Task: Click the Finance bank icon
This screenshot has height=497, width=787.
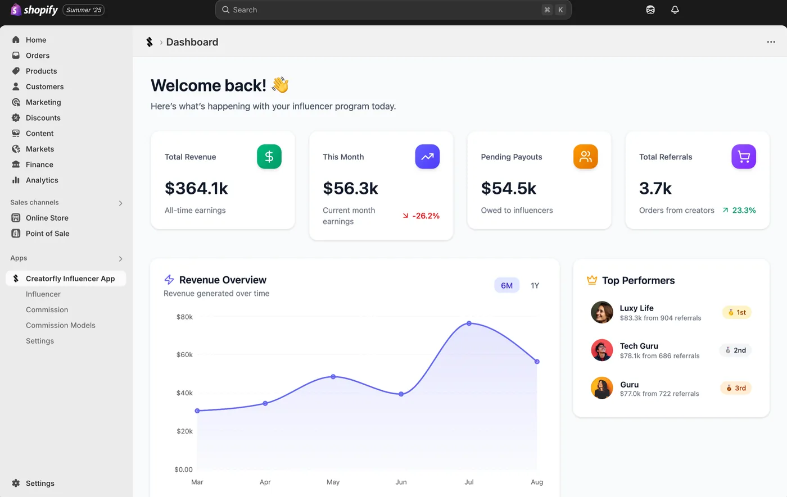Action: (x=16, y=165)
